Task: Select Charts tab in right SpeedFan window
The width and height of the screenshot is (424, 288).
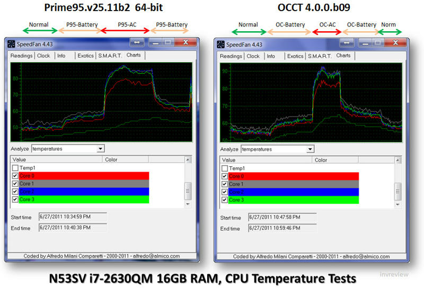Action: (343, 56)
